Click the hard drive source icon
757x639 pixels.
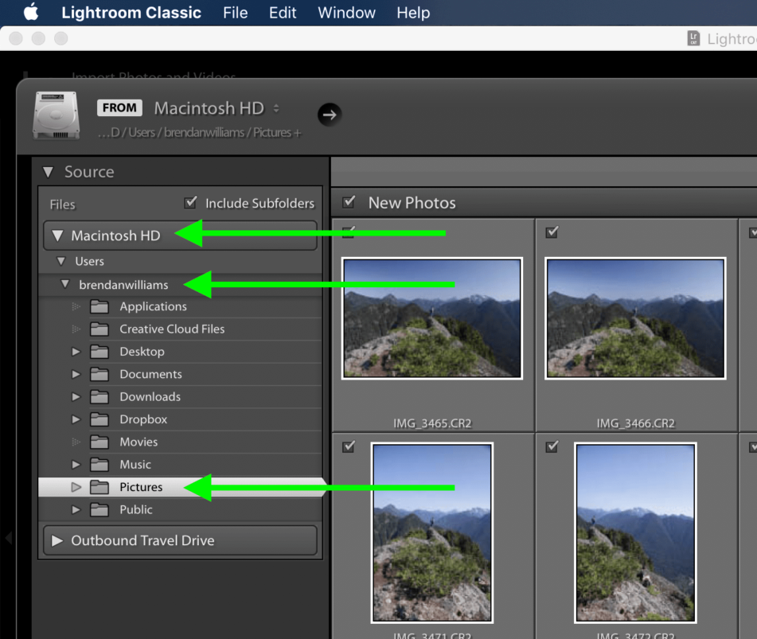click(56, 114)
